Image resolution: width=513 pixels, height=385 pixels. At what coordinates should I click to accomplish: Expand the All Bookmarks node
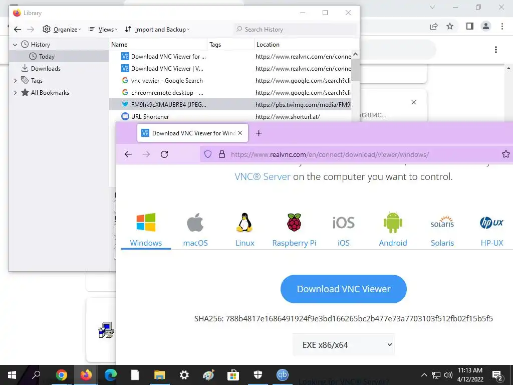[15, 93]
